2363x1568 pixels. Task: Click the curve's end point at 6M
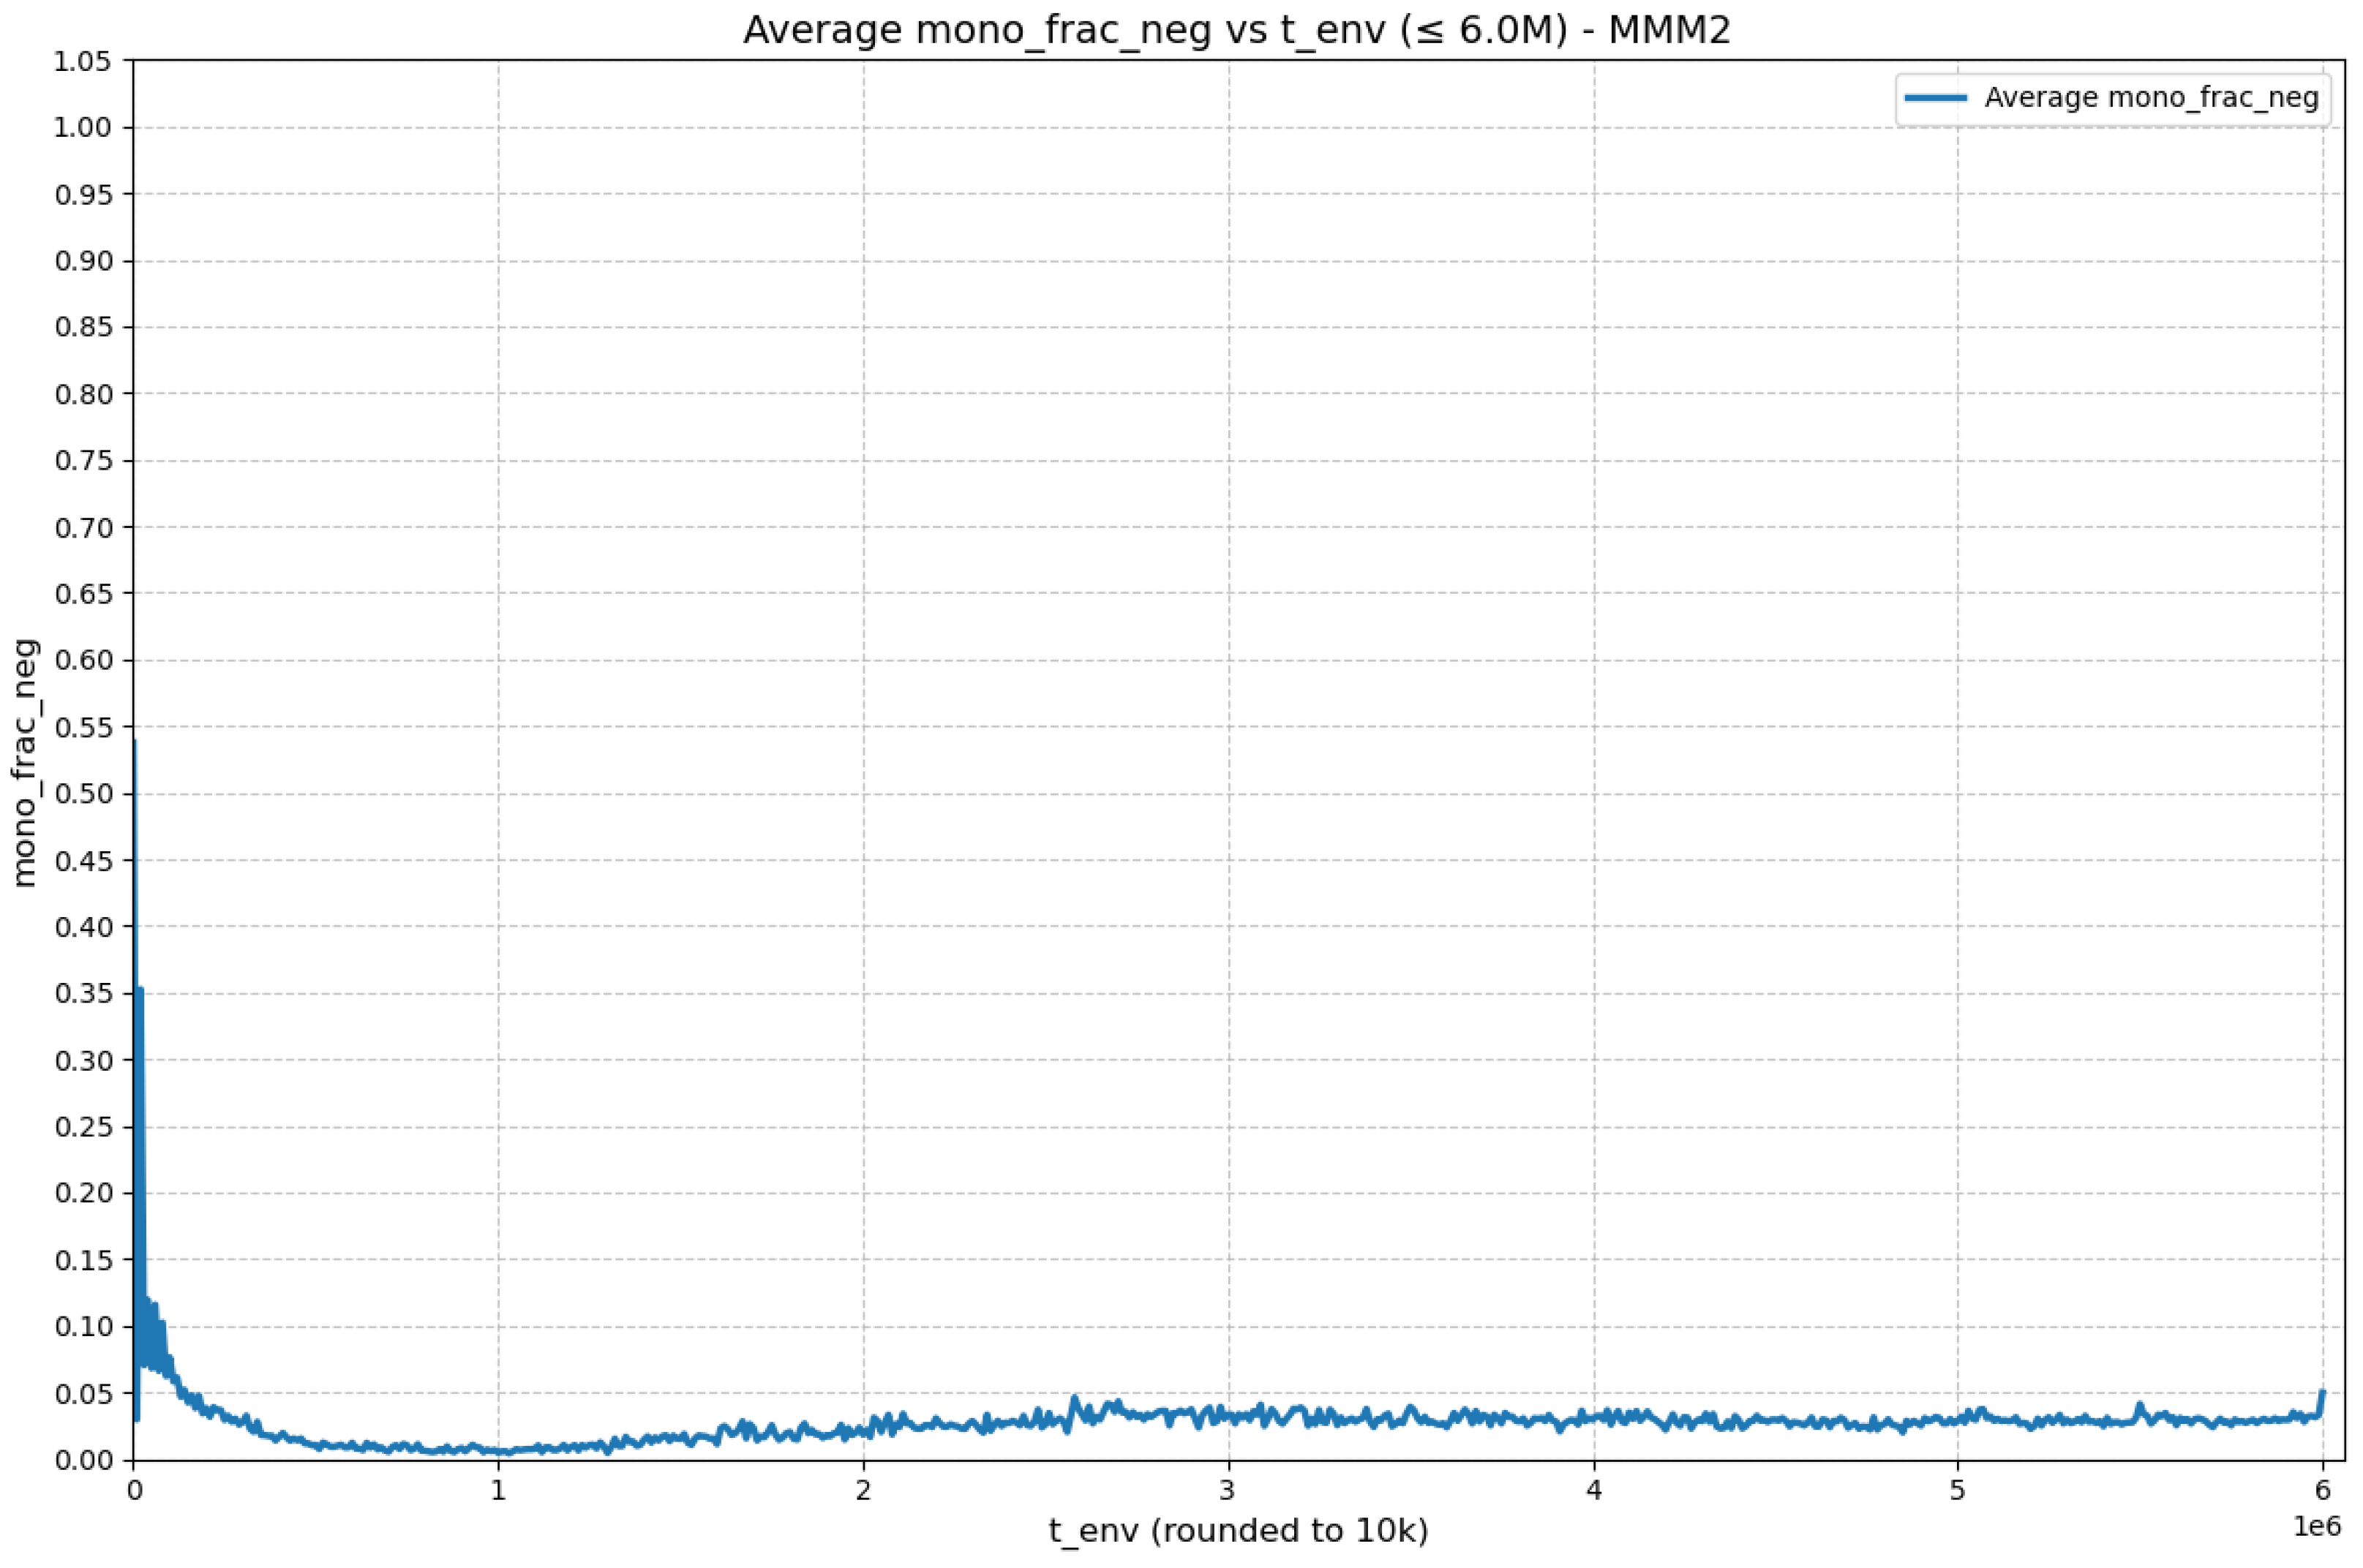[2322, 1392]
